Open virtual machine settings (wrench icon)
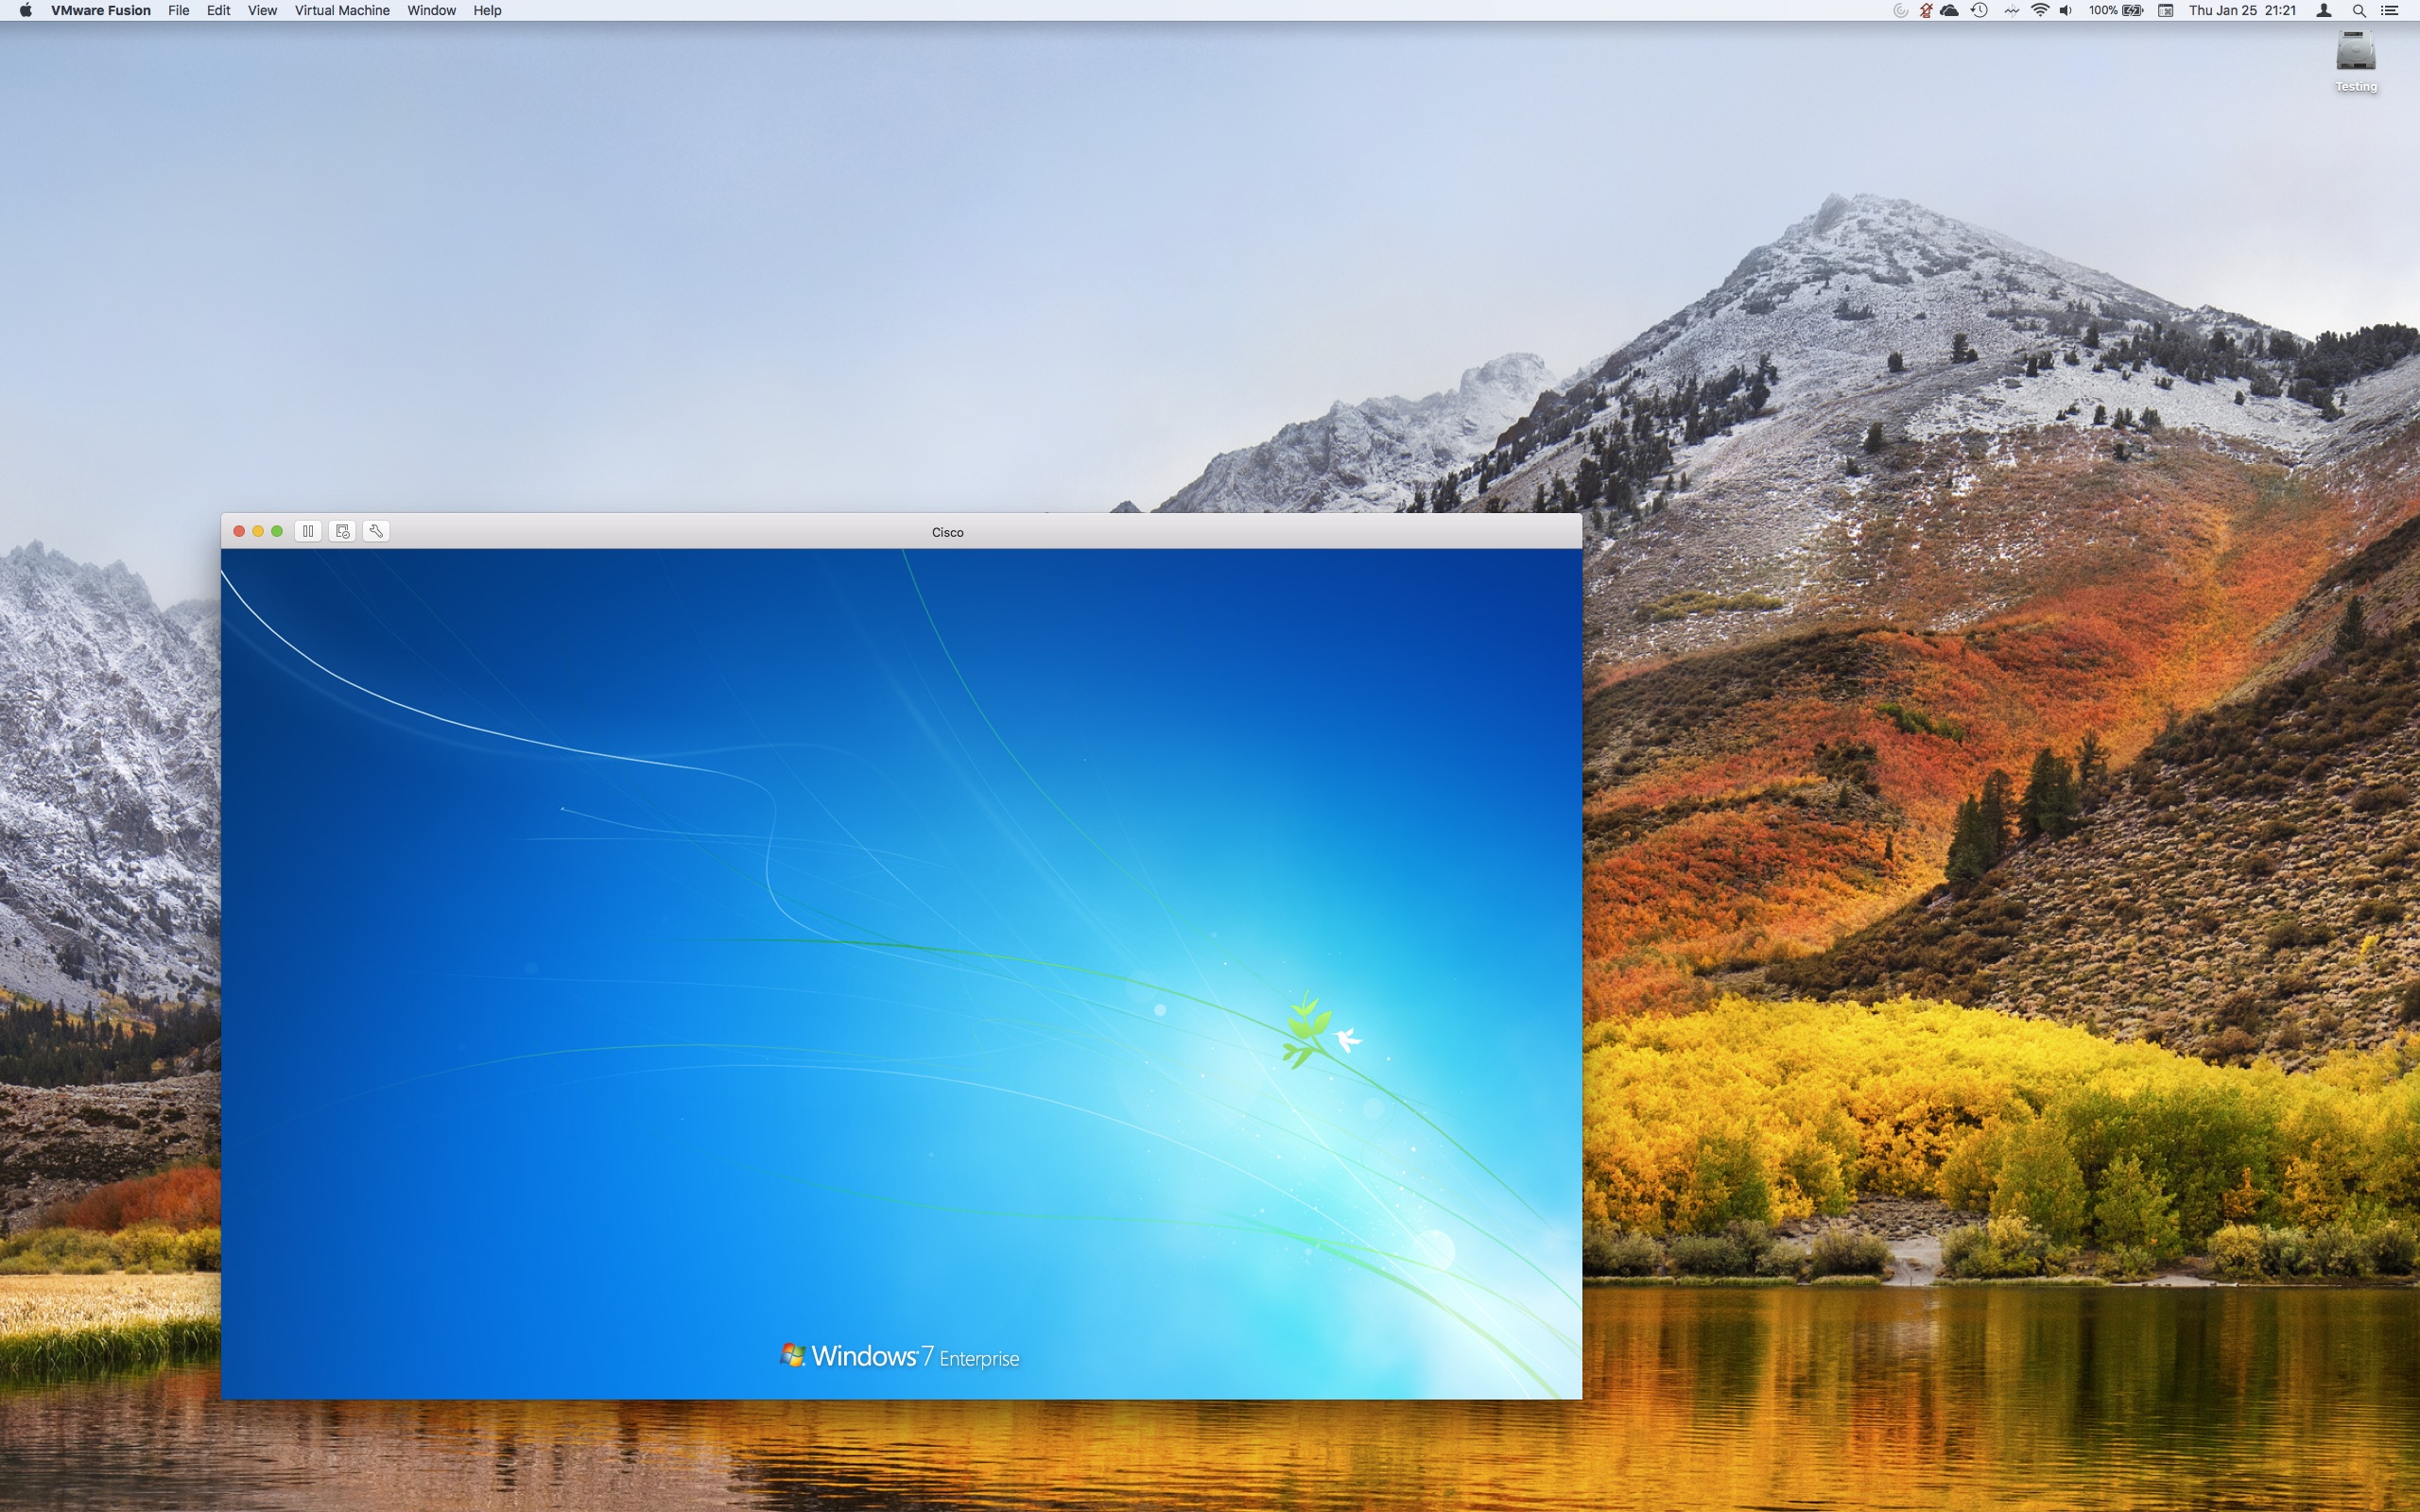 point(376,531)
